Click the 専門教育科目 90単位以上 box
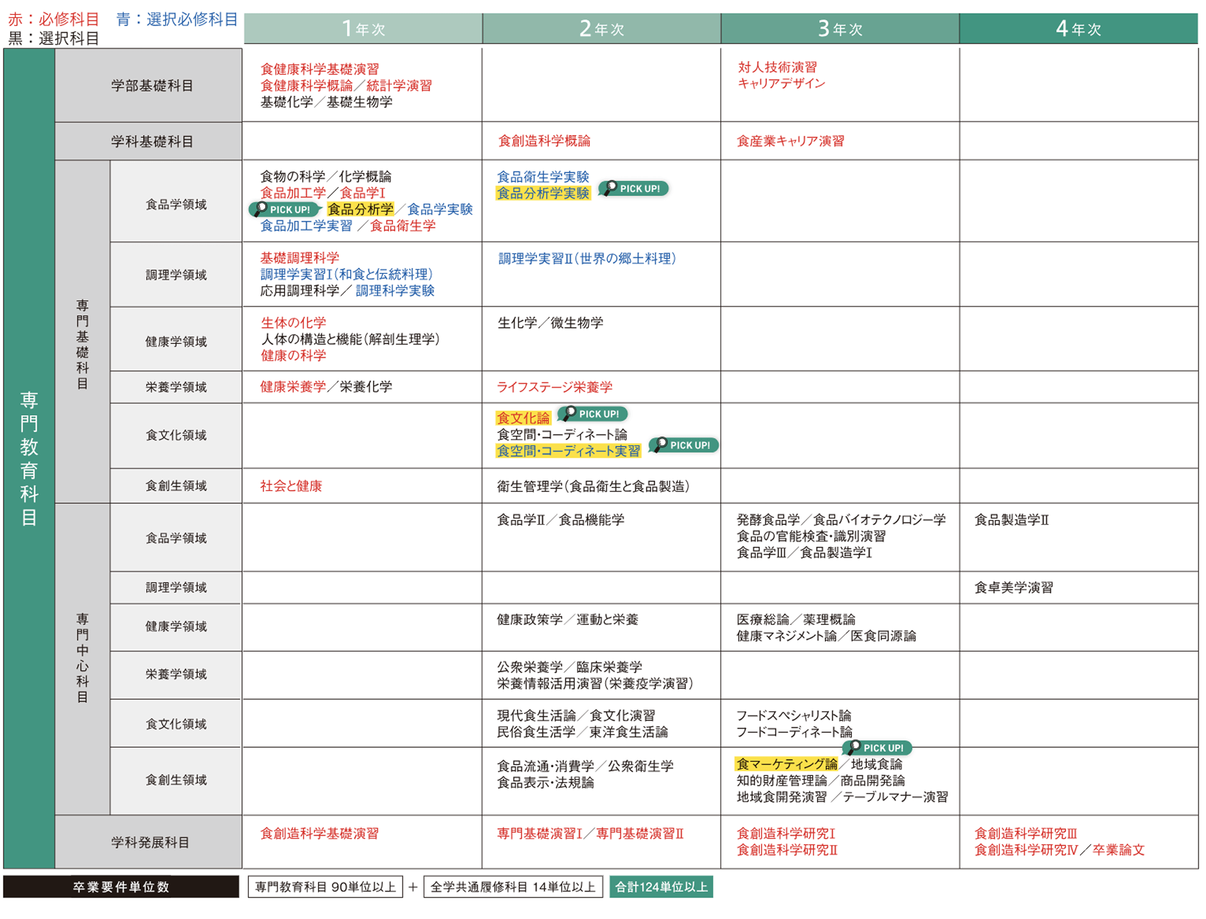Image resolution: width=1206 pixels, height=919 pixels. tap(325, 887)
